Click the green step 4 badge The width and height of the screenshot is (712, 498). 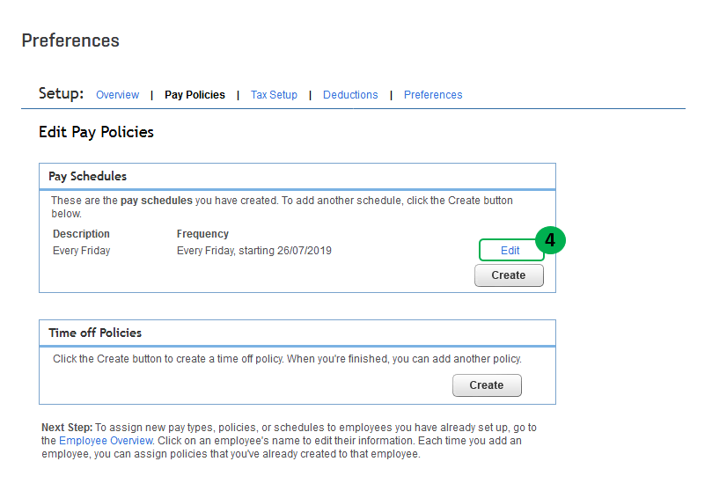point(550,240)
